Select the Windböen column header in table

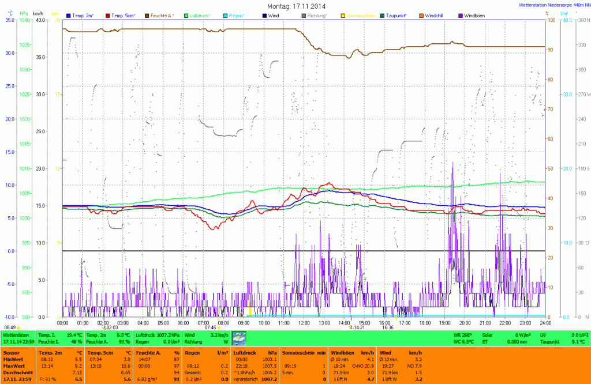click(x=341, y=352)
